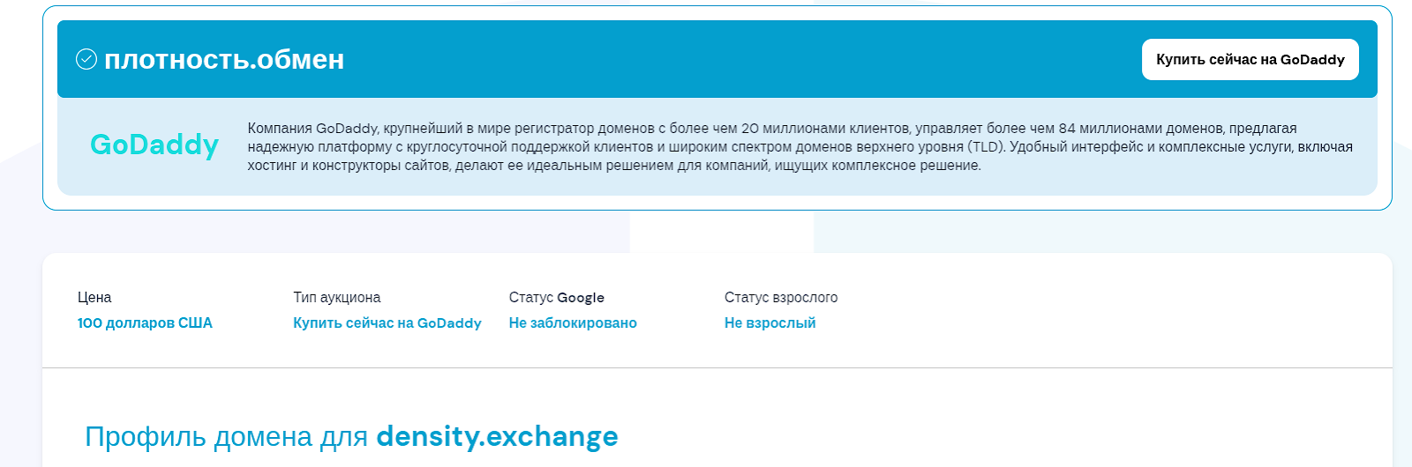Click the Цена label
Image resolution: width=1412 pixels, height=467 pixels.
pos(94,298)
